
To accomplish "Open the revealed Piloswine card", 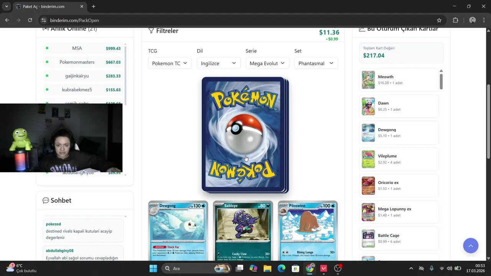I will coord(308,230).
